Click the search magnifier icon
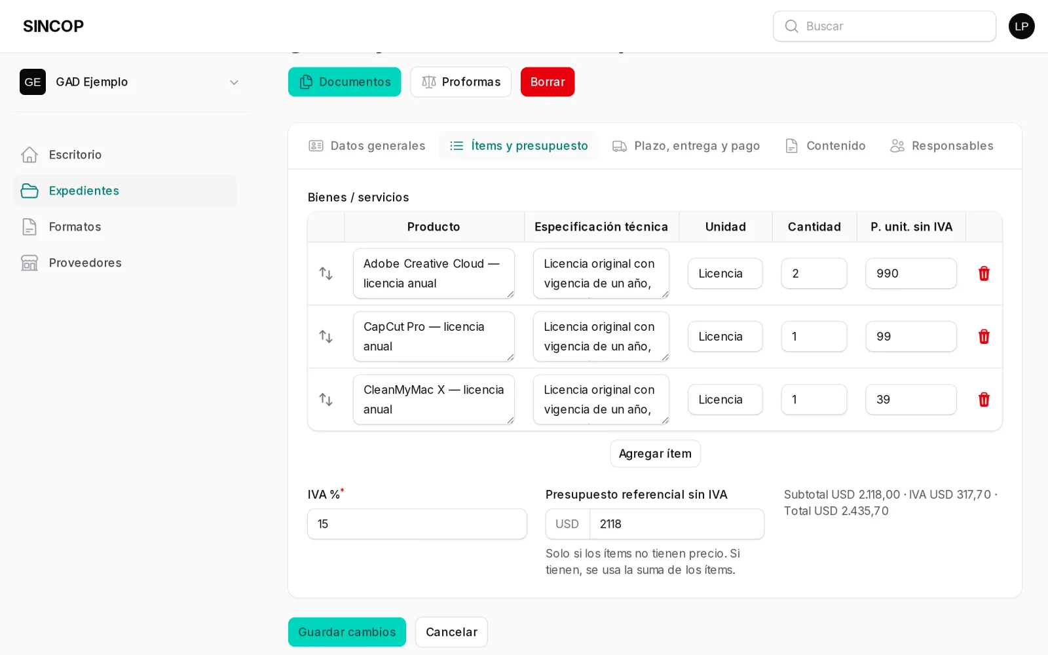The image size is (1048, 655). pos(791,26)
